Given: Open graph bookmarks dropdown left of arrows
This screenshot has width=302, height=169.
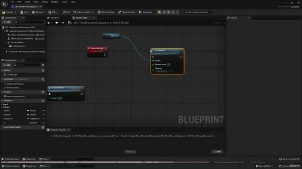Looking at the screenshot, I should (50, 23).
